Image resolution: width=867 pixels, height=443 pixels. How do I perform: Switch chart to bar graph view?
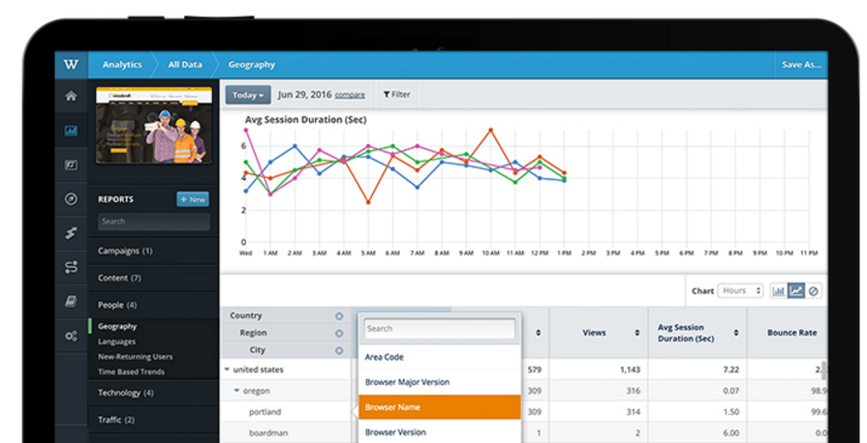[779, 291]
